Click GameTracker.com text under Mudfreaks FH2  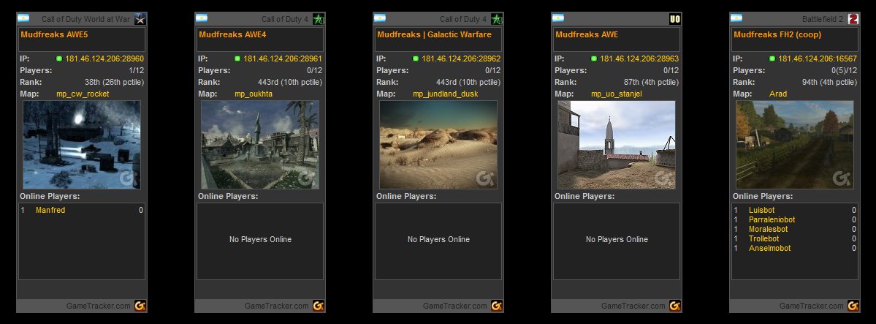(811, 306)
